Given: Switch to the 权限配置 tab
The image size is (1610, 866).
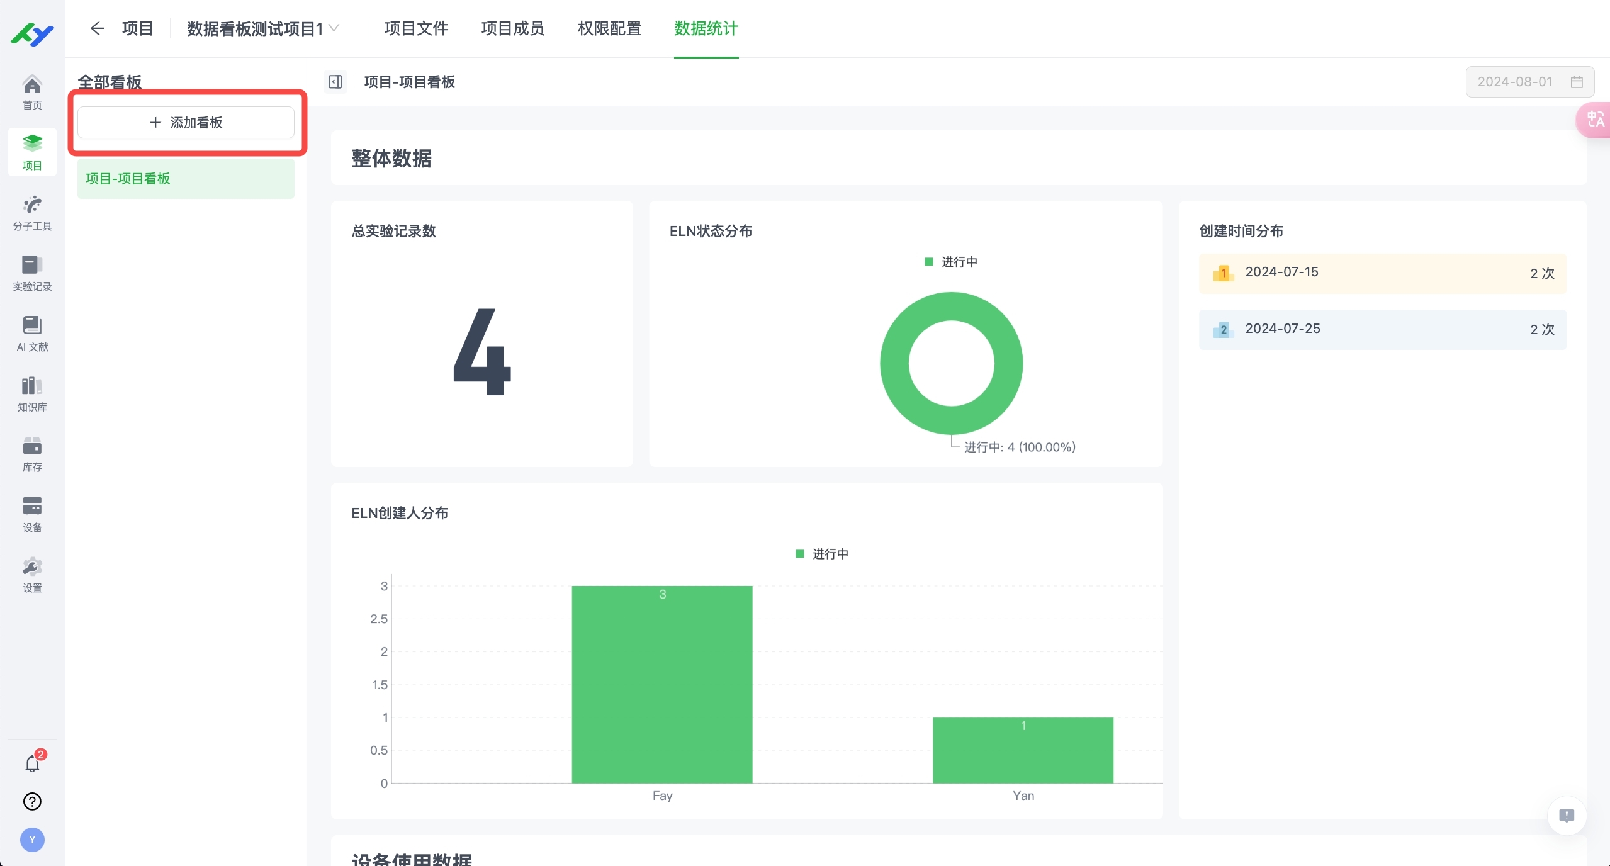Looking at the screenshot, I should (x=608, y=28).
